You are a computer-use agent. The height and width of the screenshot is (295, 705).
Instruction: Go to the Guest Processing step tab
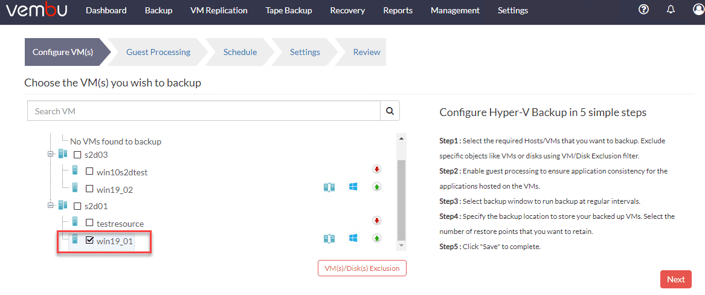[158, 52]
